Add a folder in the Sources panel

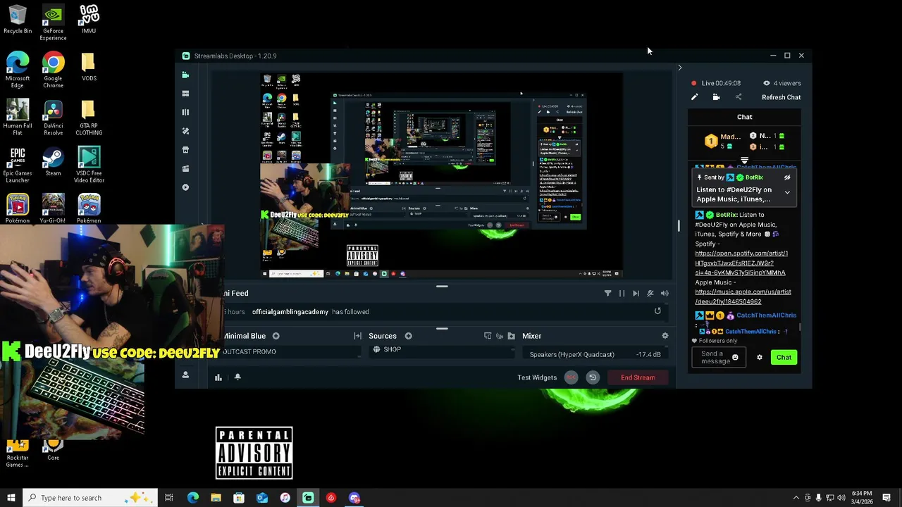click(512, 336)
